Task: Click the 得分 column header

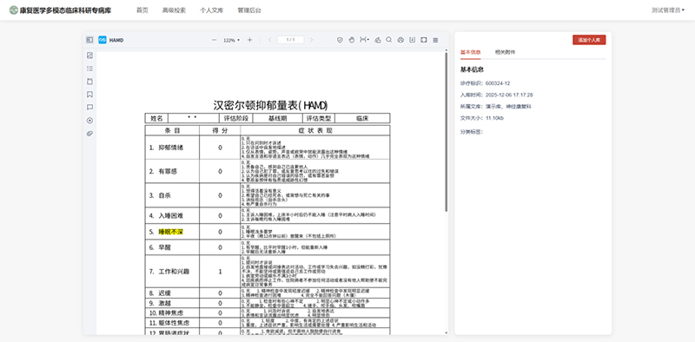Action: pos(220,131)
